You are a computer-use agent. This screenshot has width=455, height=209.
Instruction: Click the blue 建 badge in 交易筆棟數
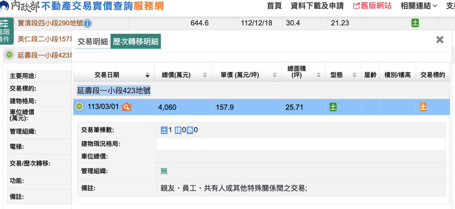[x=178, y=130]
